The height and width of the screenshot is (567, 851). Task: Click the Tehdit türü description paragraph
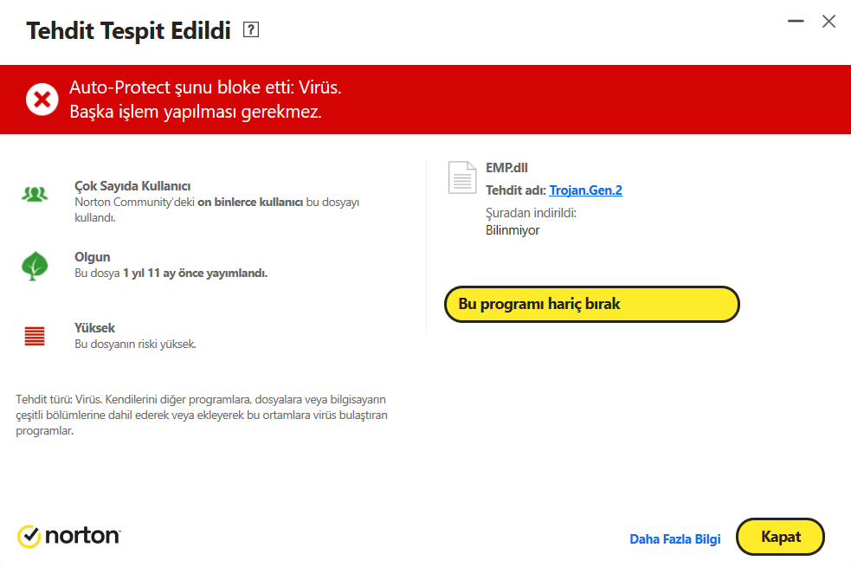(202, 415)
